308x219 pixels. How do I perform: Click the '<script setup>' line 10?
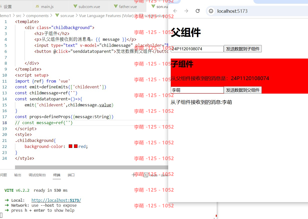click(x=32, y=75)
